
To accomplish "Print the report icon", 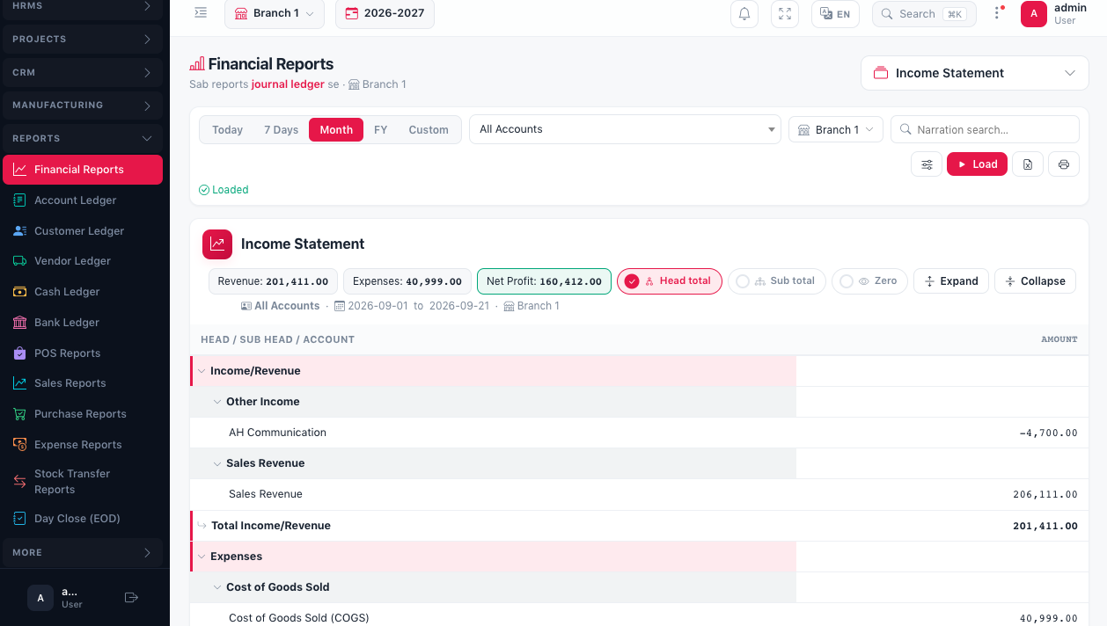I will tap(1064, 164).
